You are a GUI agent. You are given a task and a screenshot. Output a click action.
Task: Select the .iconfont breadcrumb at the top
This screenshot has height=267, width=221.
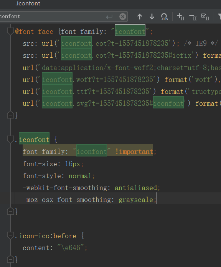pyautogui.click(x=28, y=3)
